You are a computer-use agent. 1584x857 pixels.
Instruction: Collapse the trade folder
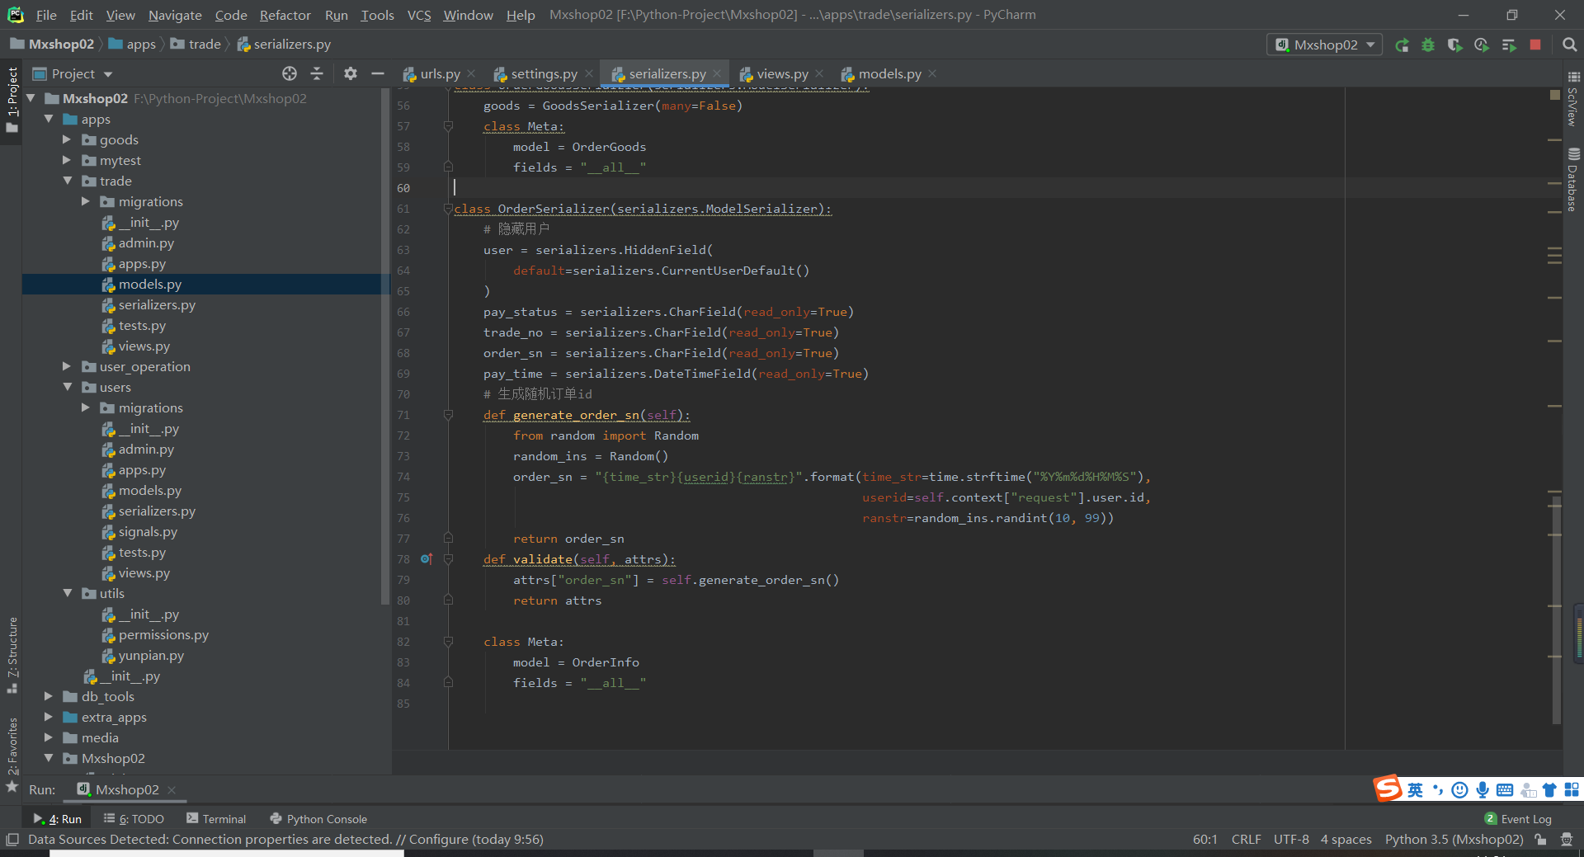[67, 181]
